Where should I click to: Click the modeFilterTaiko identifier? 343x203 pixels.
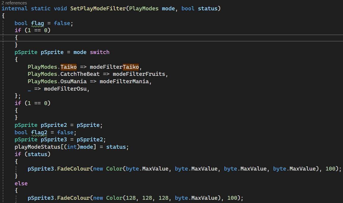point(114,67)
